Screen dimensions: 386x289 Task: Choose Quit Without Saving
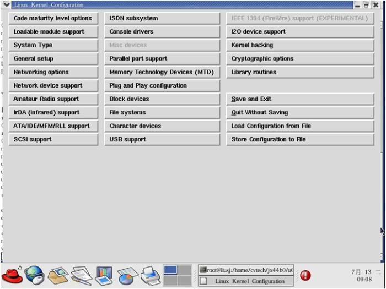[x=300, y=112]
